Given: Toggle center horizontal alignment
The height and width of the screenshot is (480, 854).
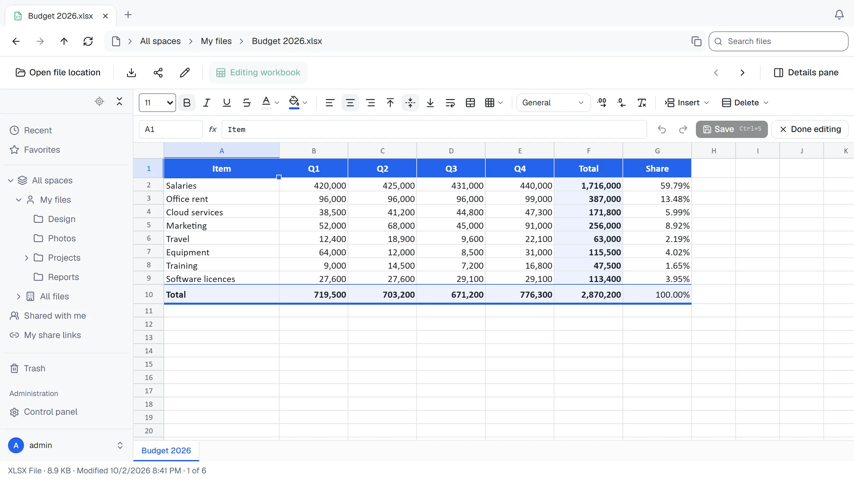Looking at the screenshot, I should point(350,103).
